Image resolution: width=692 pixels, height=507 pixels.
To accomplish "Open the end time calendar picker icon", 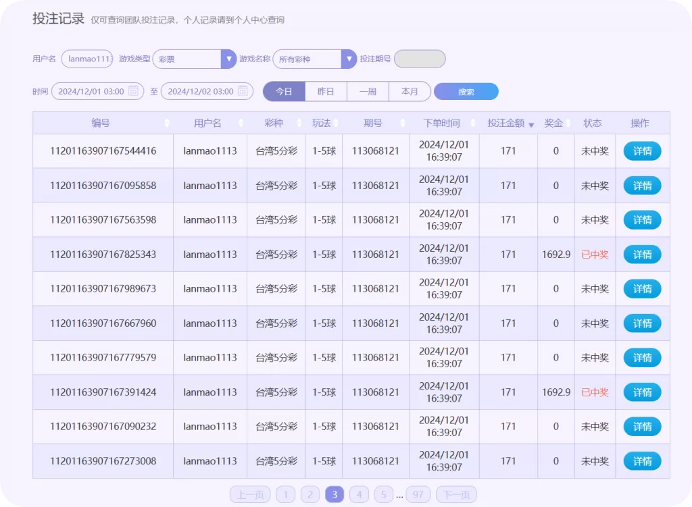I will [x=243, y=91].
